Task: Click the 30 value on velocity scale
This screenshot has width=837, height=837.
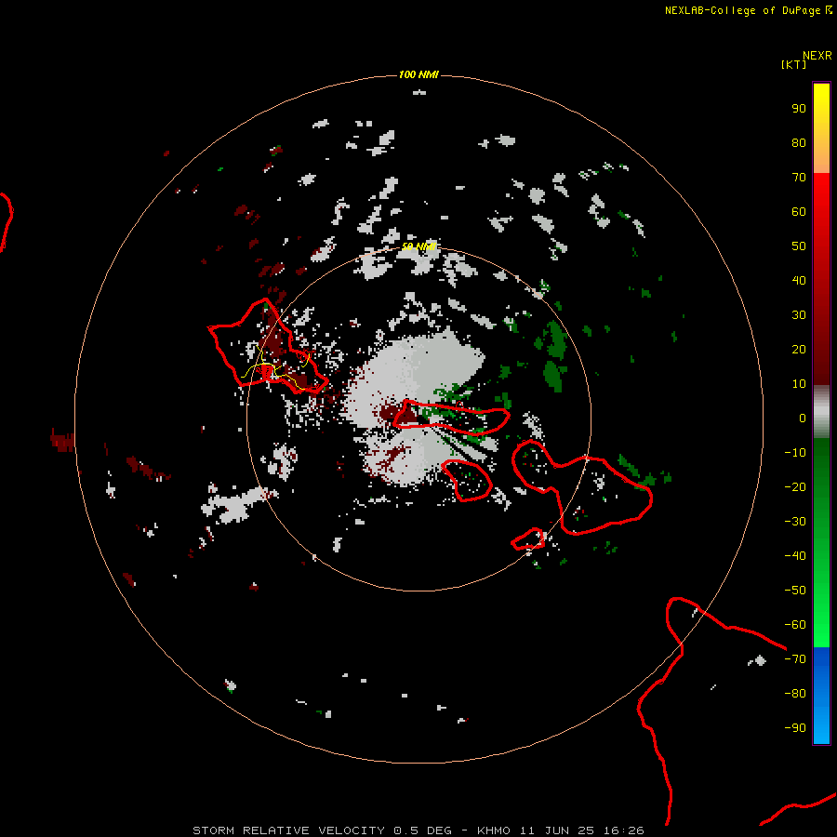Action: 799,315
